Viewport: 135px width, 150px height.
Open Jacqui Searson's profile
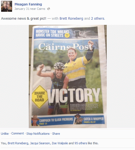pyautogui.click(x=40, y=143)
